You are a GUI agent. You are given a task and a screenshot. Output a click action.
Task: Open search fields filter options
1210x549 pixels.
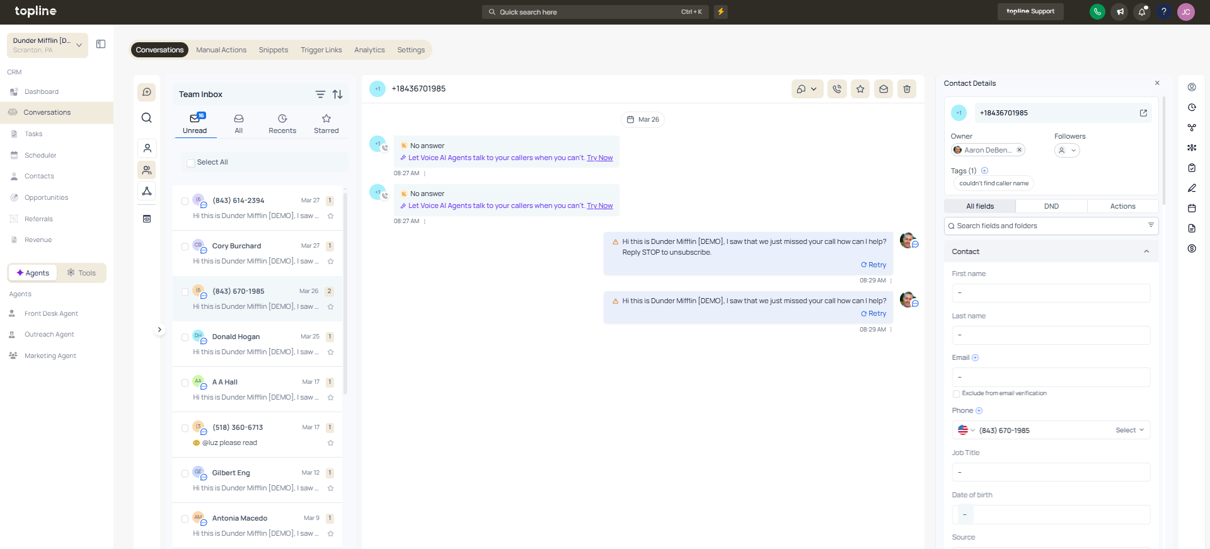tap(1151, 225)
